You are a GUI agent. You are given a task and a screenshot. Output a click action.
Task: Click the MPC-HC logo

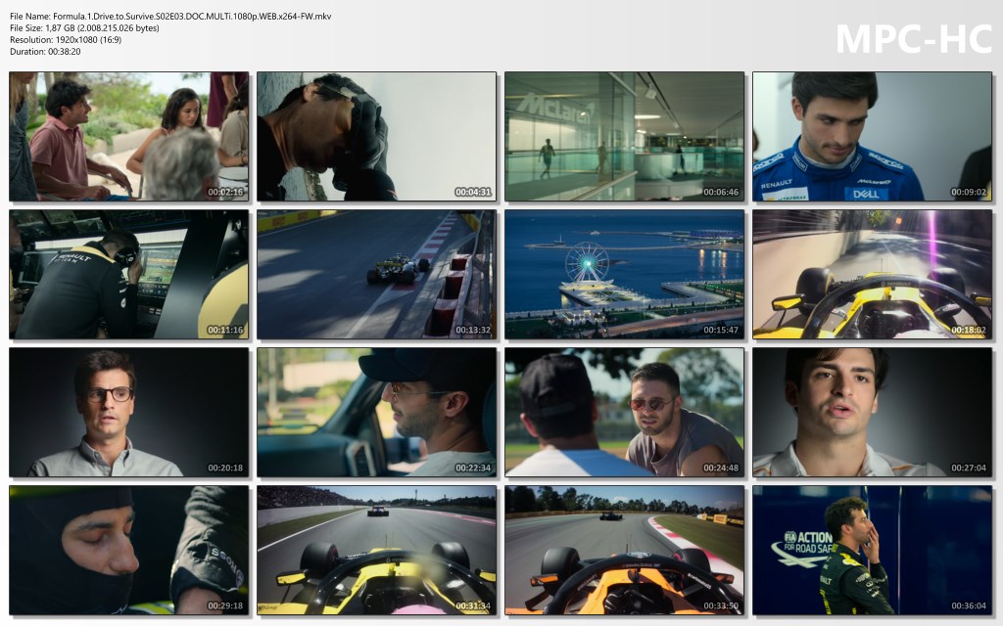tap(913, 38)
